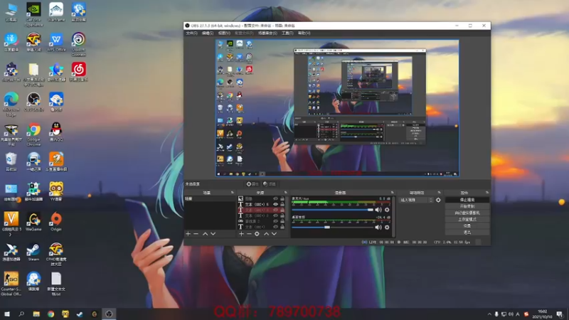Pop out the audio mixer dock with its header icon
The height and width of the screenshot is (320, 569).
coord(393,193)
